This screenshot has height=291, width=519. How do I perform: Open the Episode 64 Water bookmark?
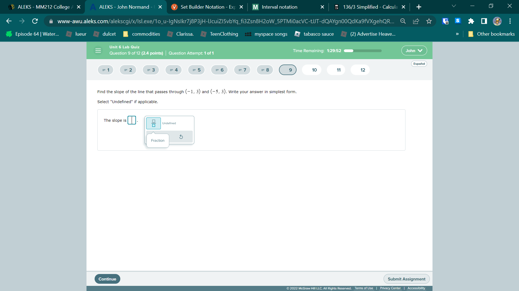[32, 34]
